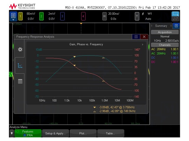
Task: Click the orange trigger position marker
Action: pyautogui.click(x=81, y=23)
